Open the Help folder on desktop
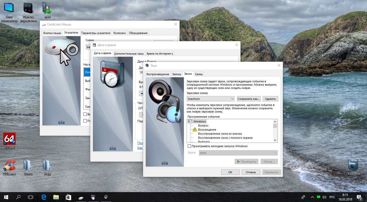Viewport: 367px width, 202px height. coord(47,165)
